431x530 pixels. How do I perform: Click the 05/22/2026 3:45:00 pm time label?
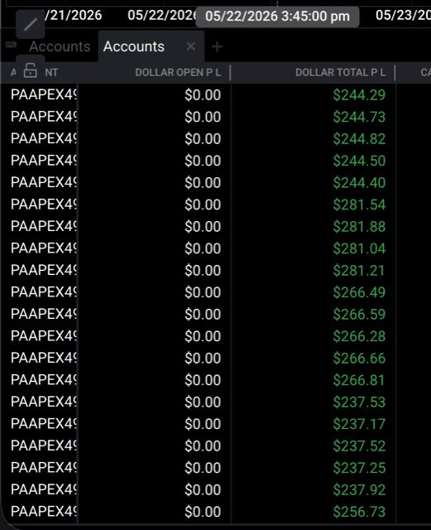point(277,17)
